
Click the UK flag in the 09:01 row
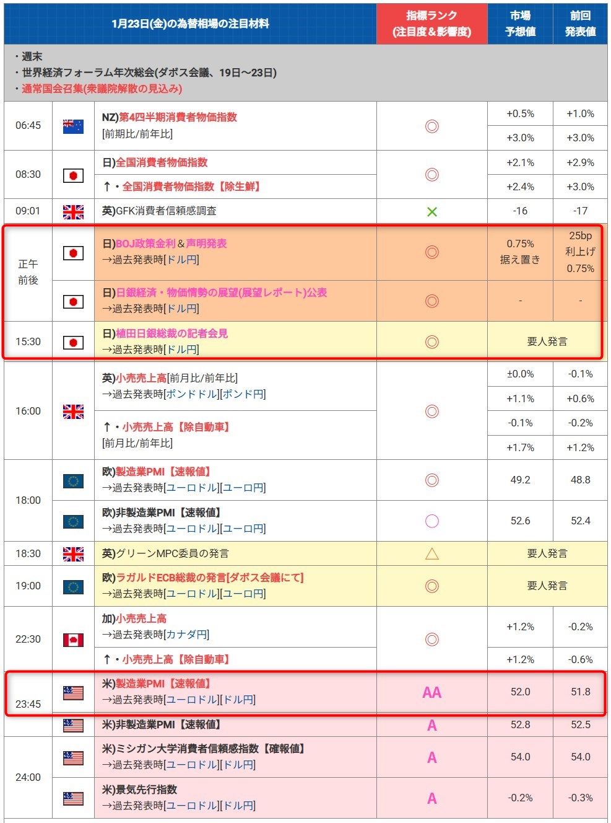pyautogui.click(x=73, y=211)
